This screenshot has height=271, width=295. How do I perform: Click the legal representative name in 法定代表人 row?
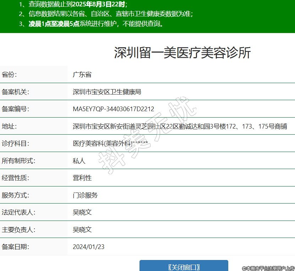pyautogui.click(x=82, y=212)
